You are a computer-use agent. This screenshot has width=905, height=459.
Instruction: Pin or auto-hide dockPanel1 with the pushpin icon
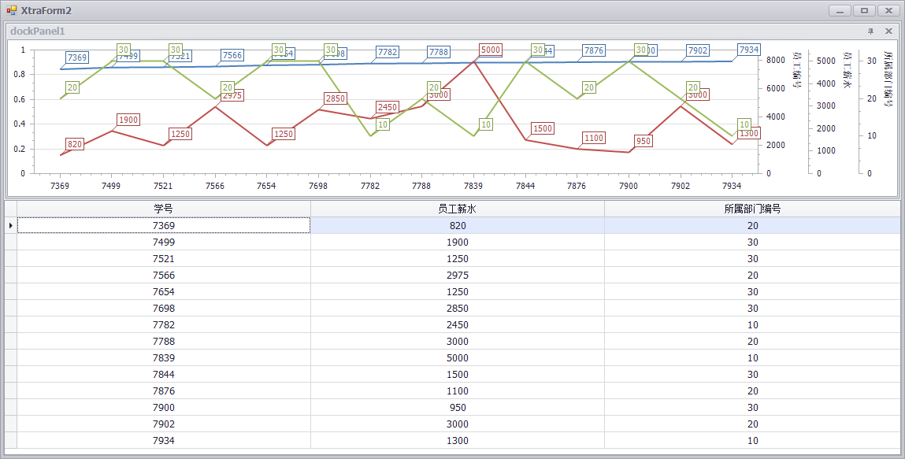coord(871,31)
